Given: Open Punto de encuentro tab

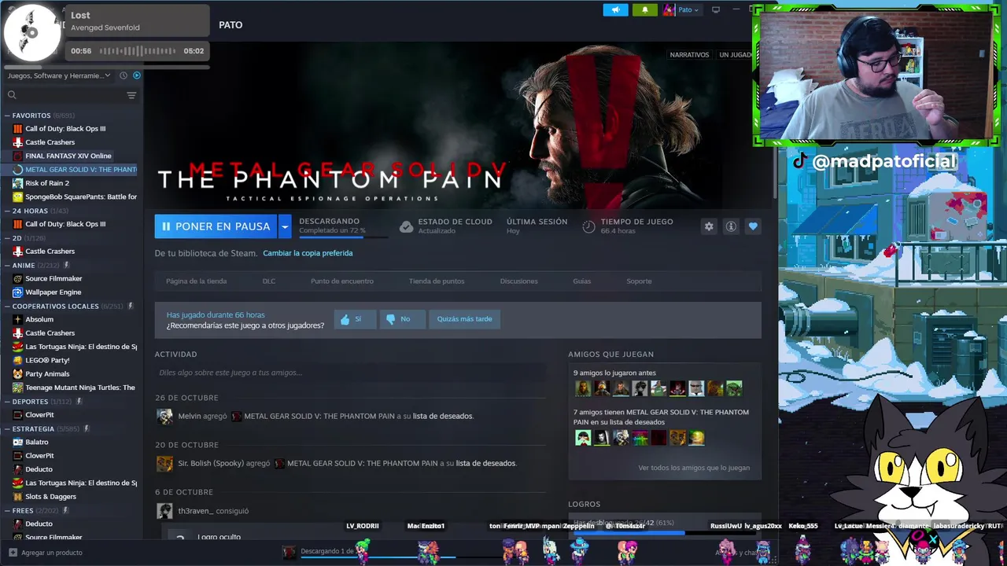Looking at the screenshot, I should pos(341,281).
